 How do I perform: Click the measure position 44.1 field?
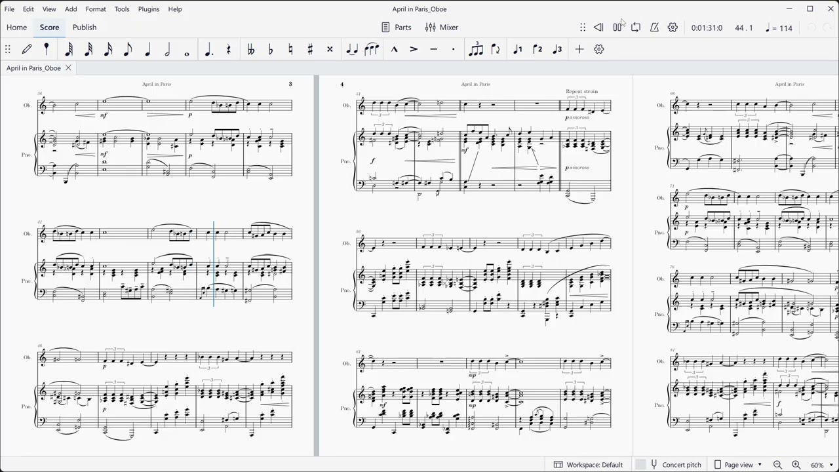(x=744, y=28)
